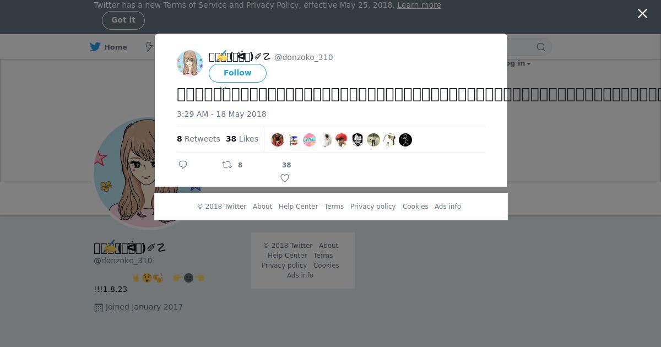This screenshot has height=347, width=661.
Task: Click the tweet author's avatar in the dialog
Action: tap(190, 63)
